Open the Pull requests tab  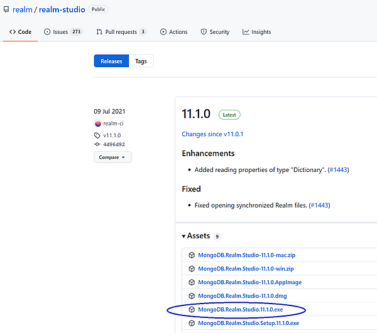[121, 32]
